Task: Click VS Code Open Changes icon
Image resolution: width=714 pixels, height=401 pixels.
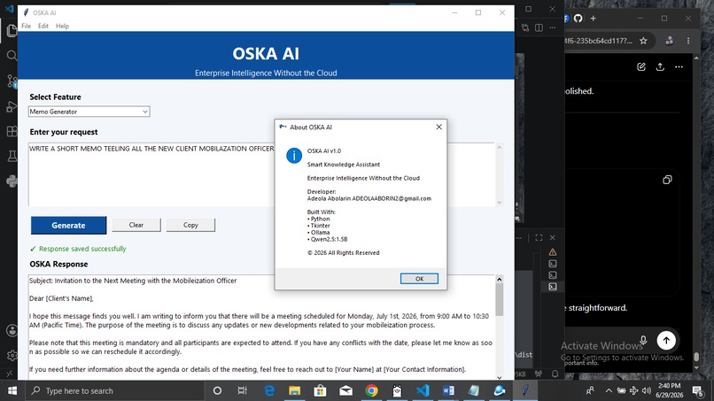Action: (x=525, y=27)
